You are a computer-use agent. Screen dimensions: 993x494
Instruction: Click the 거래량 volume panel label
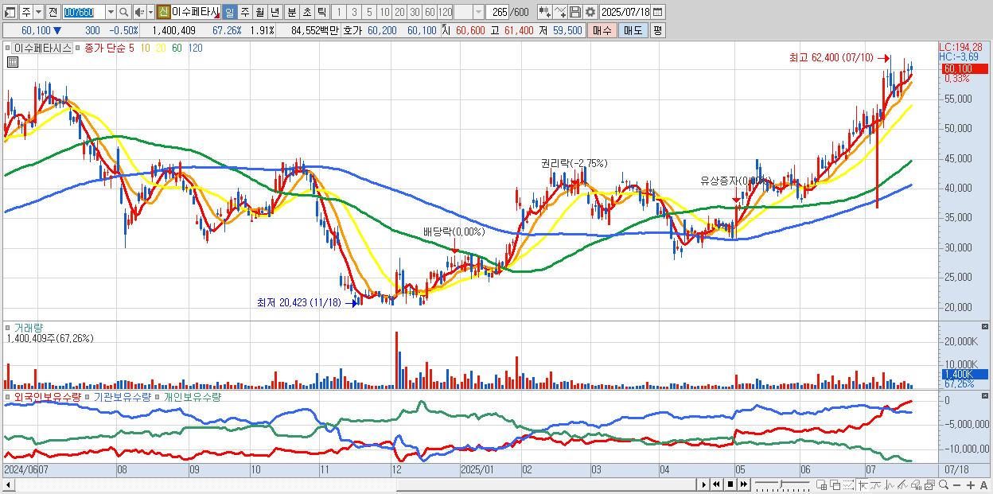[x=28, y=327]
